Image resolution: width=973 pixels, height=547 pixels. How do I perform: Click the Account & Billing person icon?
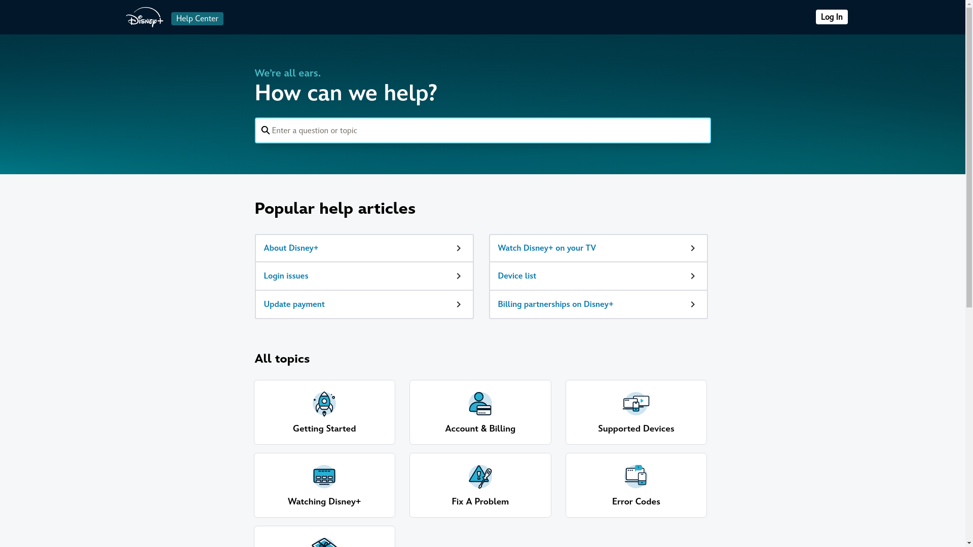click(x=480, y=404)
